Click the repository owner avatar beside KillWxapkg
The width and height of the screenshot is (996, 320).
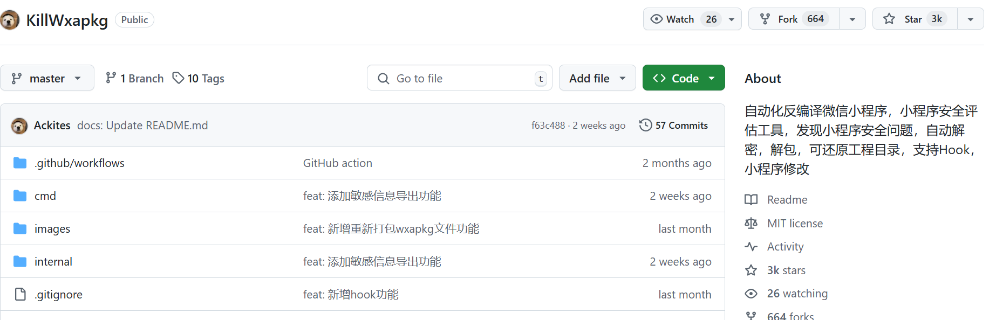coord(9,20)
